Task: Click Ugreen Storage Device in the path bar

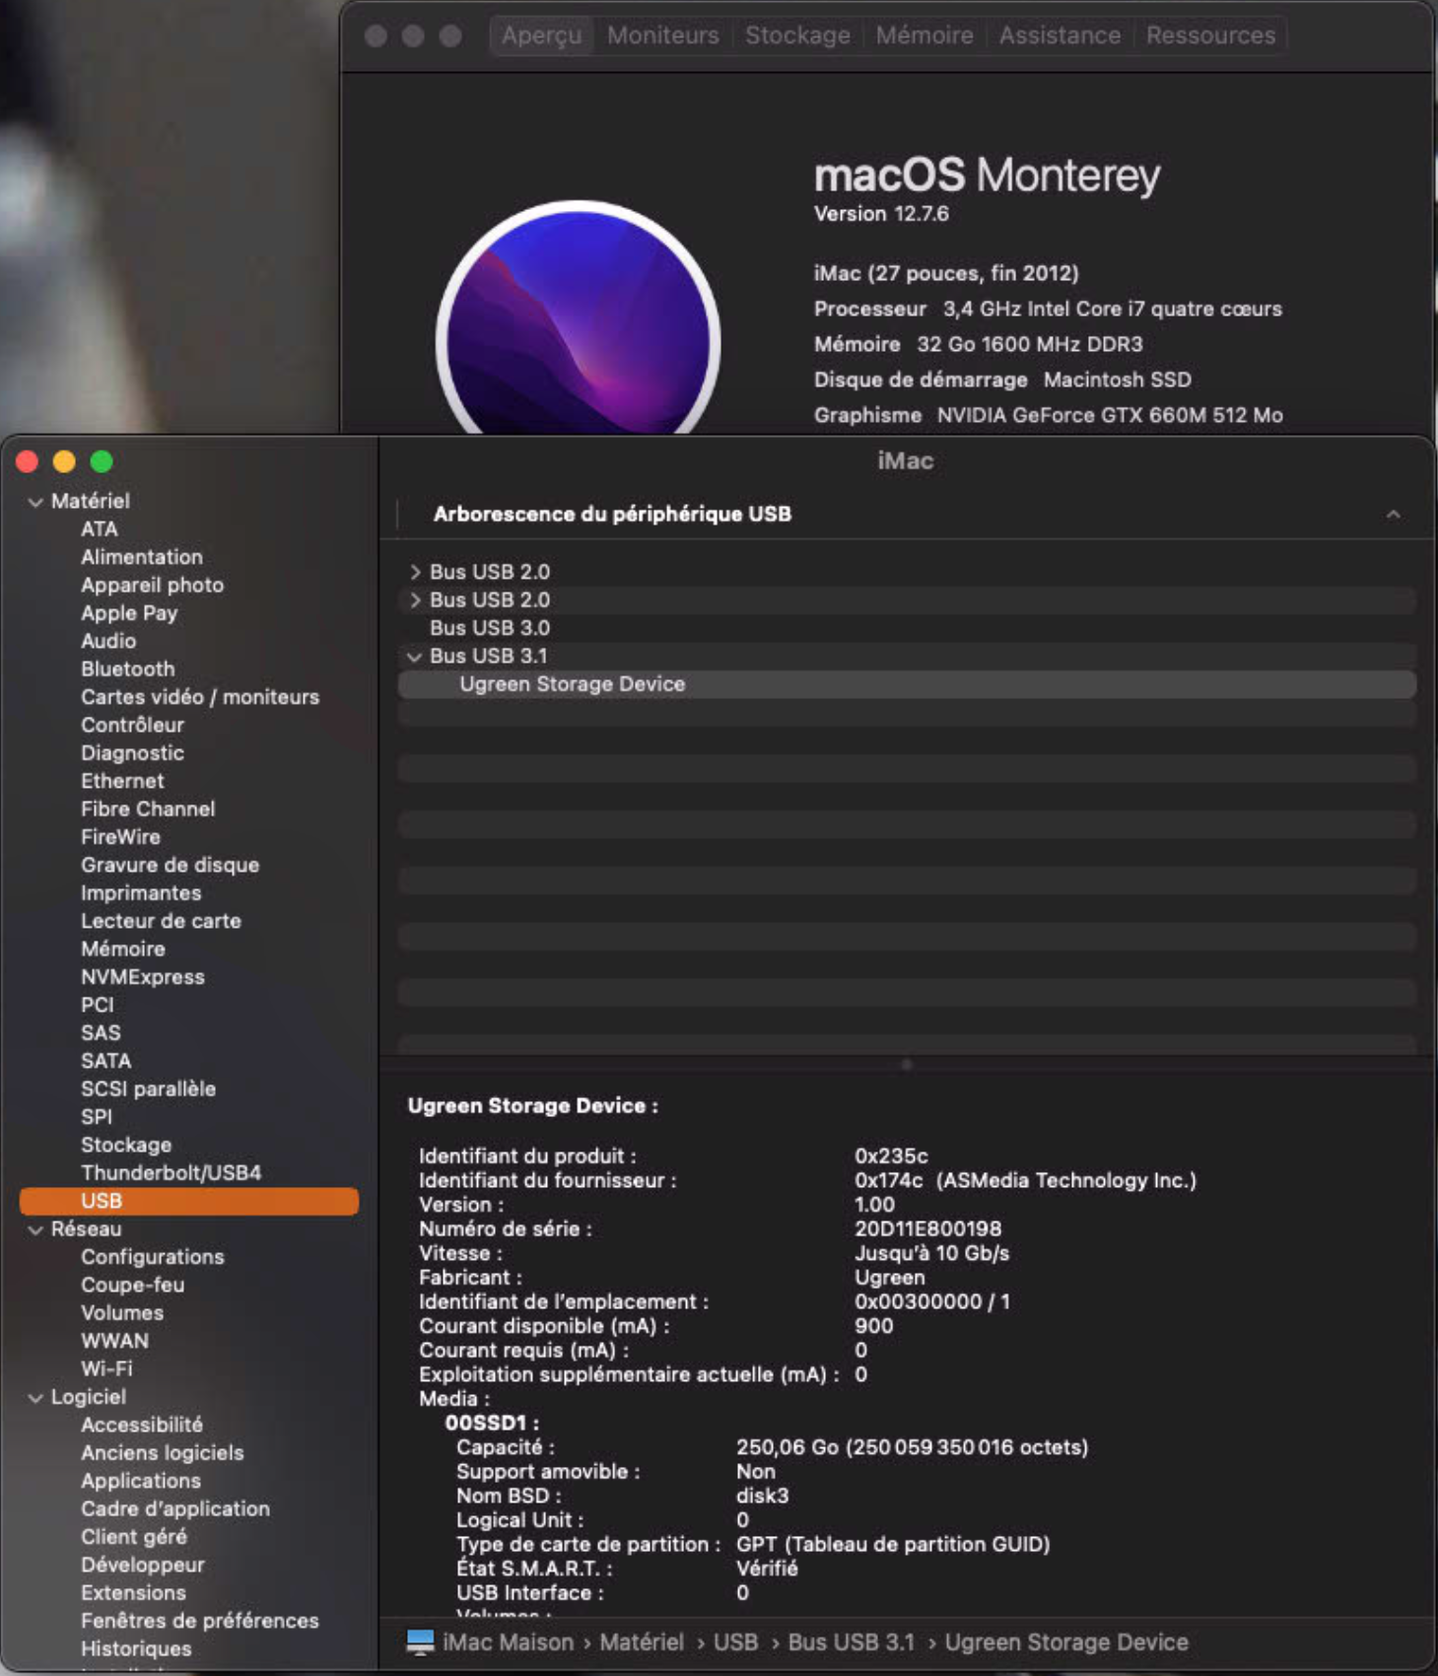Action: pyautogui.click(x=1066, y=1642)
